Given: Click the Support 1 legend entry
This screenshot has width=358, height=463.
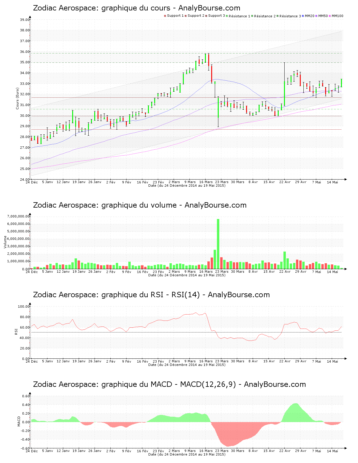Looking at the screenshot, I should (x=174, y=16).
